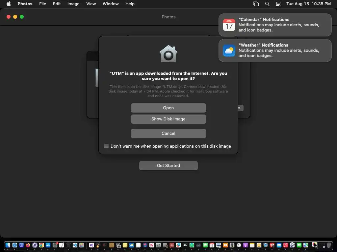Image resolution: width=337 pixels, height=252 pixels.
Task: Open FaceTime from the Dock
Action: 299,245
